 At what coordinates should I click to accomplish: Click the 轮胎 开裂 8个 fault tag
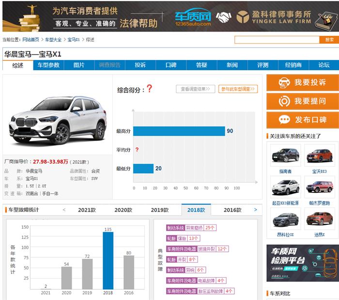pos(182,259)
